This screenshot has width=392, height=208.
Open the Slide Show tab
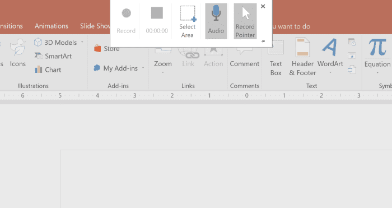coord(95,26)
